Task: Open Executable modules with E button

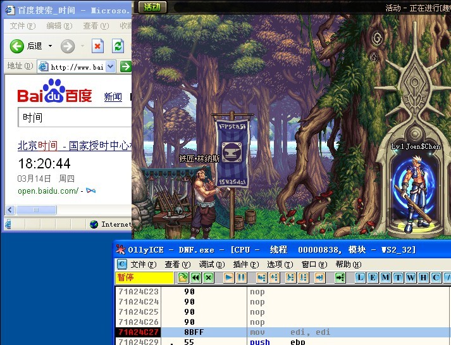Action: click(373, 278)
